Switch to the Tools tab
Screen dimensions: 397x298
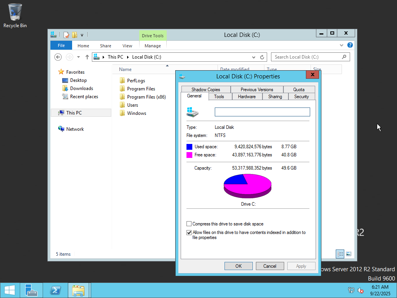click(x=219, y=97)
